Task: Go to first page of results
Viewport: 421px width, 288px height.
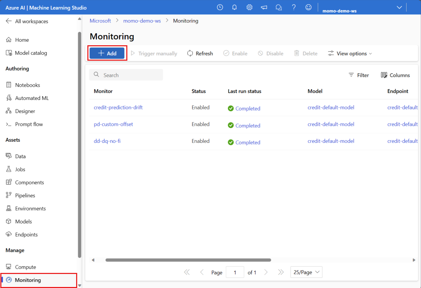Action: (x=187, y=272)
